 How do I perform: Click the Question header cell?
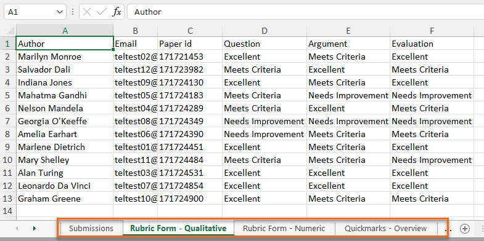(265, 44)
